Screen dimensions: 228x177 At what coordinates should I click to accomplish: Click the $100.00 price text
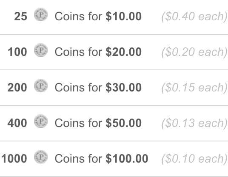(x=127, y=159)
